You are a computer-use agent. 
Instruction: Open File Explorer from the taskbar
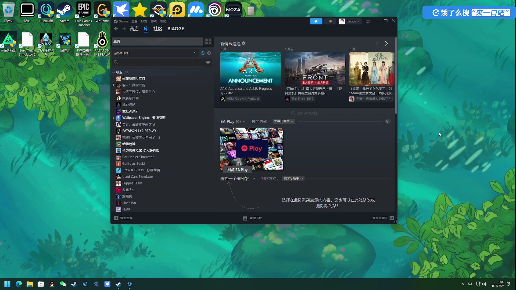(30, 284)
